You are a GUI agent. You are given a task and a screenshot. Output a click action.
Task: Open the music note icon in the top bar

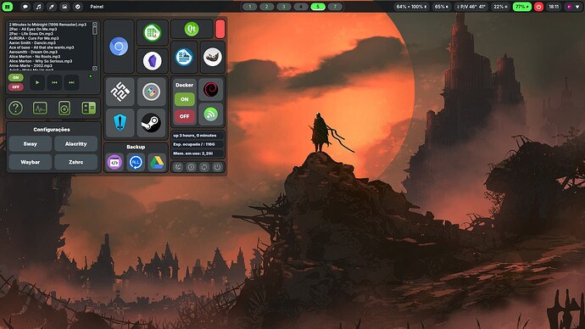coord(38,6)
